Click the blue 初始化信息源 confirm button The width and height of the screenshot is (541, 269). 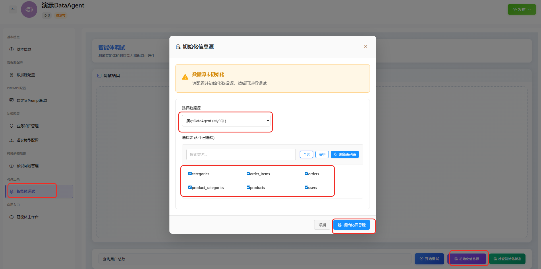351,225
